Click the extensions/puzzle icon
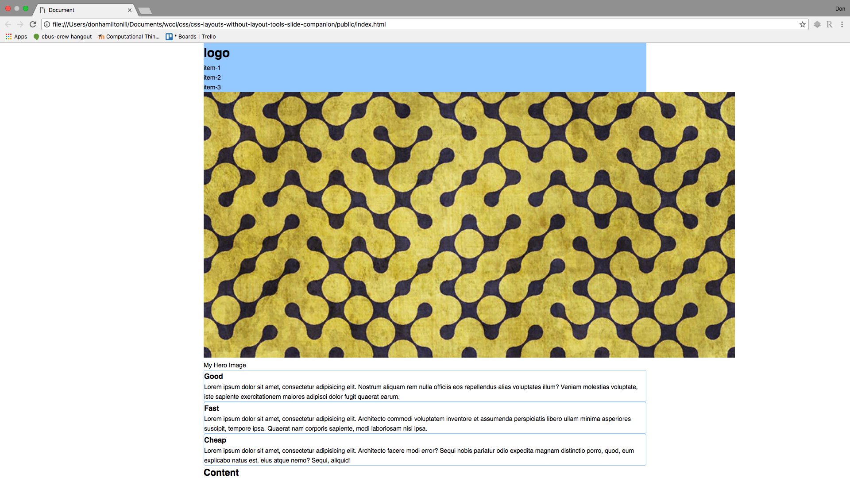 tap(817, 24)
